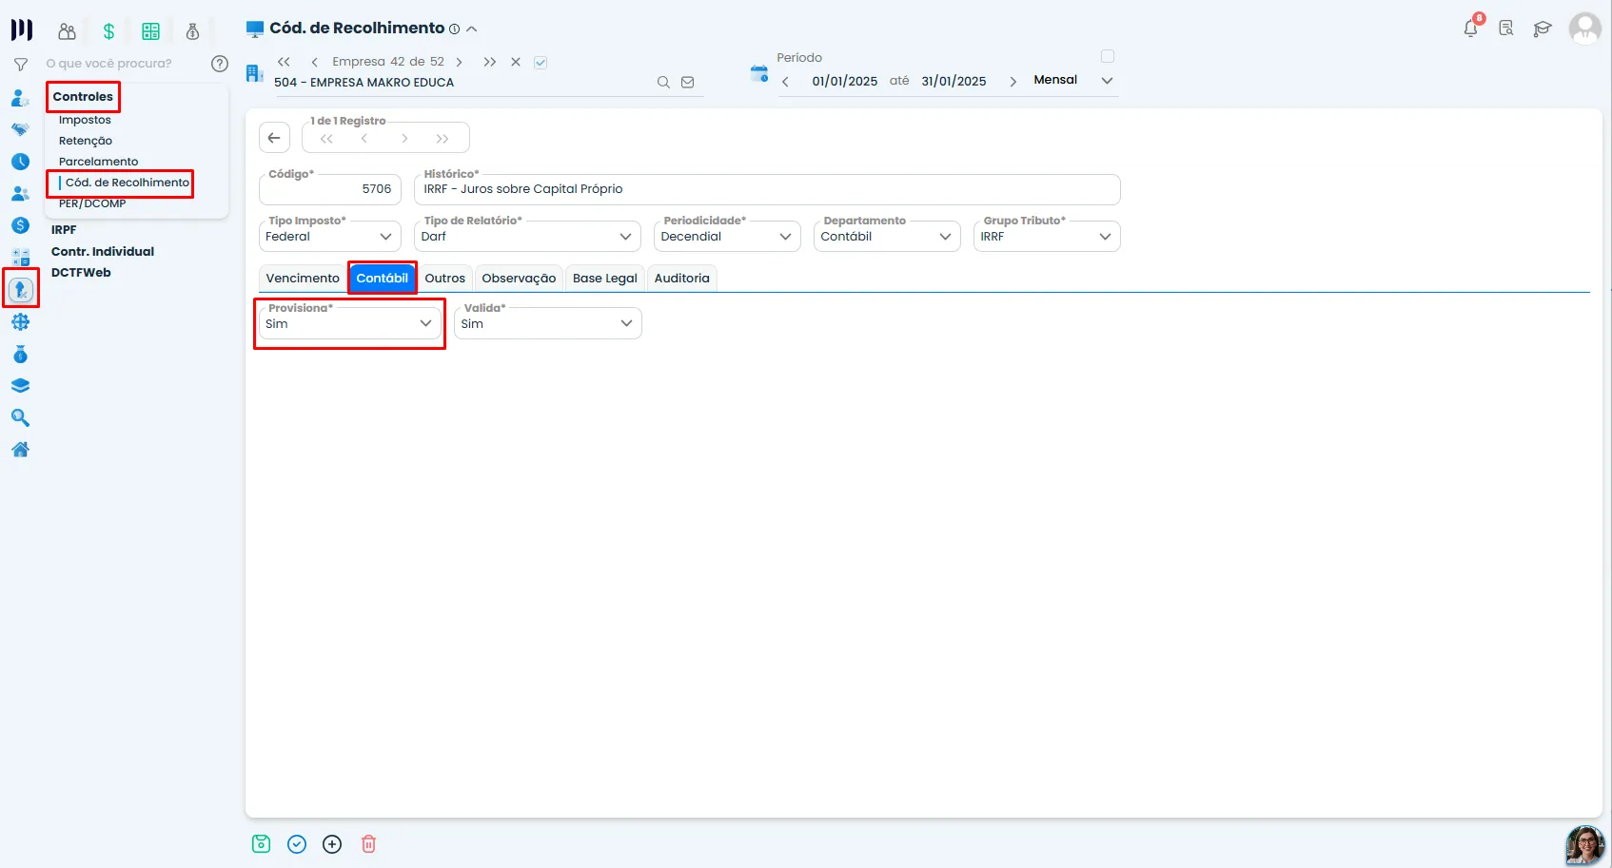This screenshot has height=868, width=1612.
Task: Click the Histórico text field
Action: click(767, 189)
